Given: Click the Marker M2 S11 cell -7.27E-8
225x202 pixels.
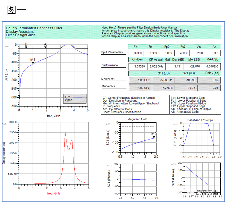Looking at the screenshot, I should tap(163, 88).
